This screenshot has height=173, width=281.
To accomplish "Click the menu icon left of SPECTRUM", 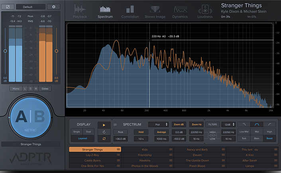I will tap(115, 125).
